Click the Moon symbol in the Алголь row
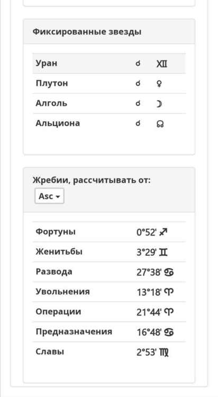This screenshot has height=397, width=218. pyautogui.click(x=159, y=104)
